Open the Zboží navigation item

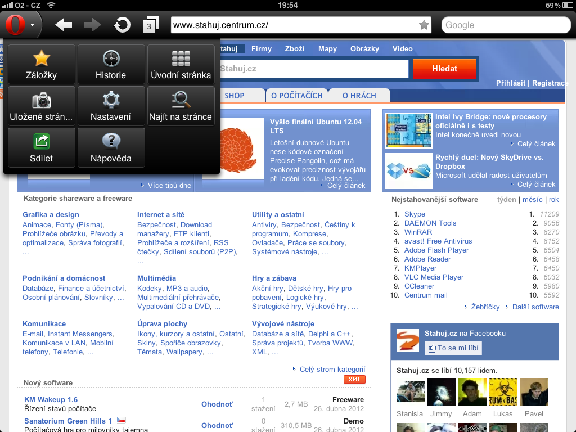[295, 48]
